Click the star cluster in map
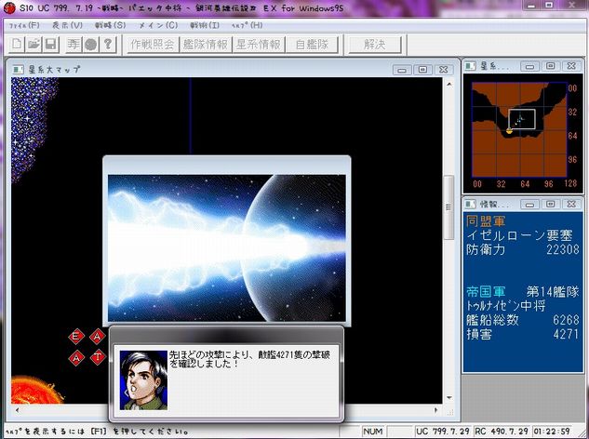The width and height of the screenshot is (589, 439). (x=33, y=127)
